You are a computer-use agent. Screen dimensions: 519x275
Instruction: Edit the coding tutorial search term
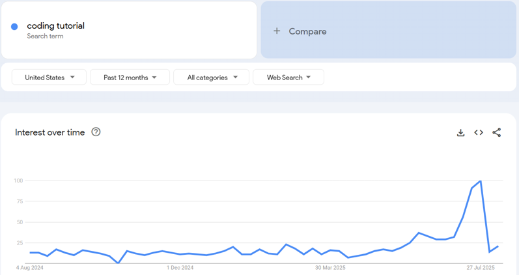pyautogui.click(x=56, y=26)
